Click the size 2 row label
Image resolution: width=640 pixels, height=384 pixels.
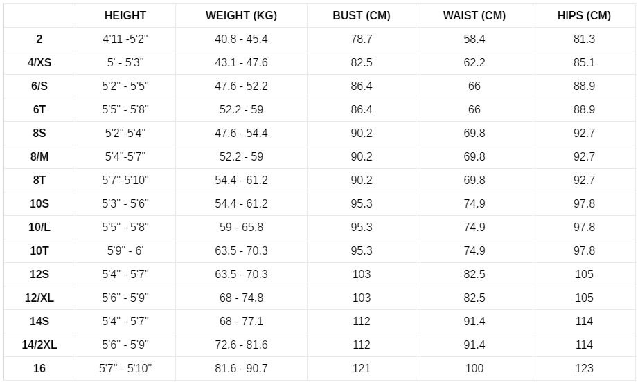click(39, 39)
